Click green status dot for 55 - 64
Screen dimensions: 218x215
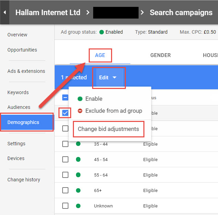tap(78, 175)
